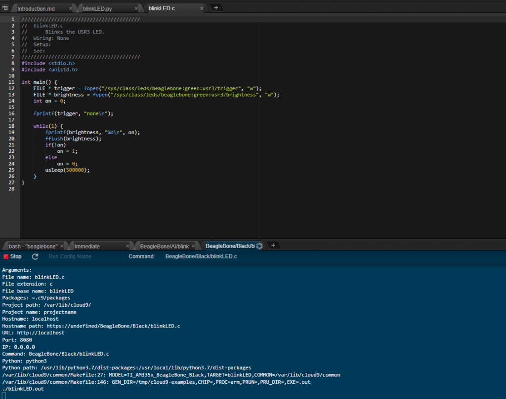Click the restart/reload run icon
The height and width of the screenshot is (399, 506).
click(x=35, y=256)
